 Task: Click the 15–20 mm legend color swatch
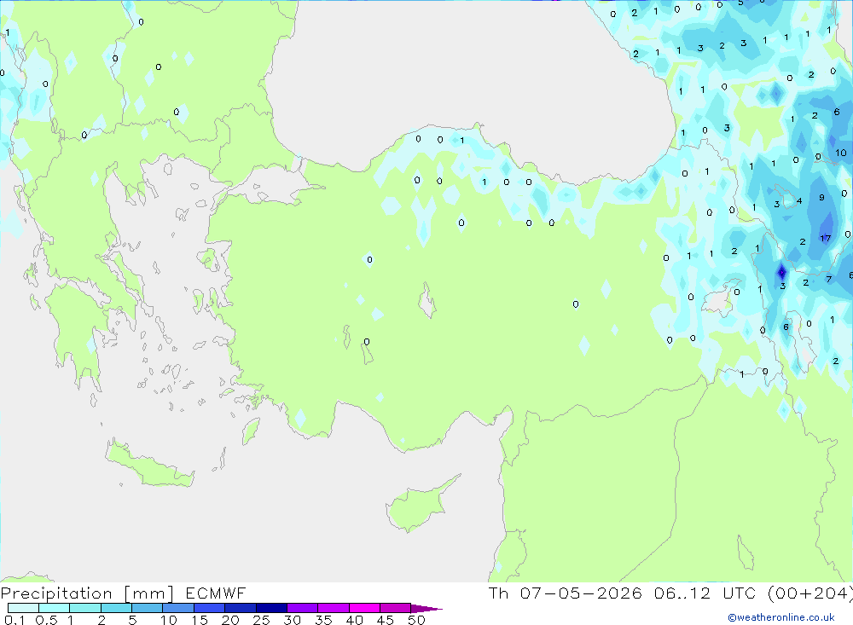210,608
